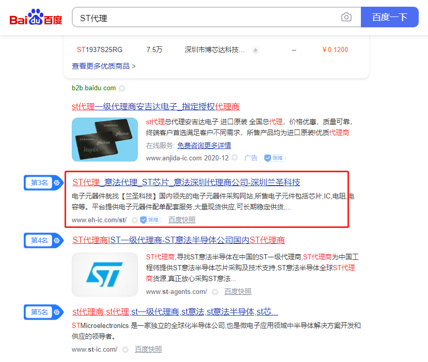
Task: Click the 第4名 ranking badge
Action: click(x=44, y=240)
